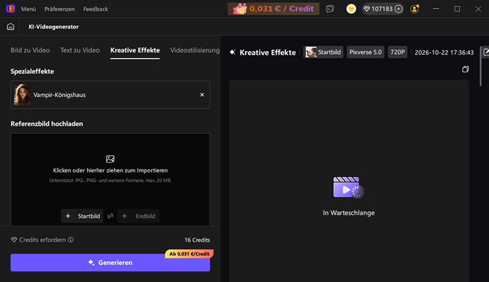Click the sparkle icon next to Kreative Effekte heading
489x282 pixels.
coord(232,52)
